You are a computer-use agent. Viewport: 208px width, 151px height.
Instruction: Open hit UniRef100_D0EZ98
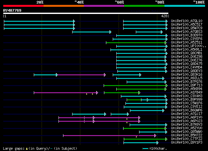coord(187,57)
